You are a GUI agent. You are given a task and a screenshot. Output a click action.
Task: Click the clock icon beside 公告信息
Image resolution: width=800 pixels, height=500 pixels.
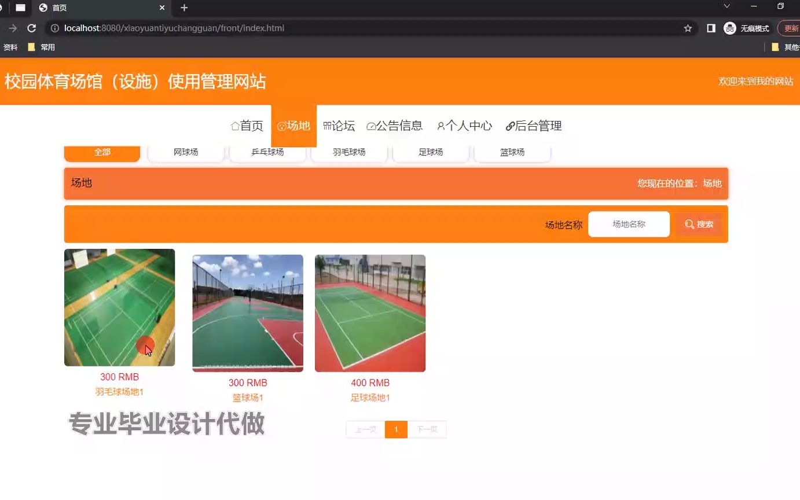pos(373,126)
